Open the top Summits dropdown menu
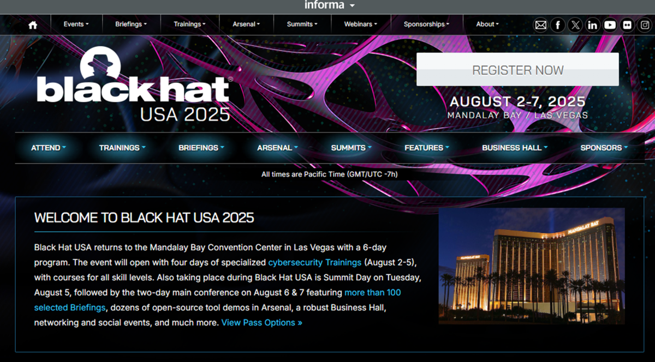The width and height of the screenshot is (655, 362). pos(302,24)
